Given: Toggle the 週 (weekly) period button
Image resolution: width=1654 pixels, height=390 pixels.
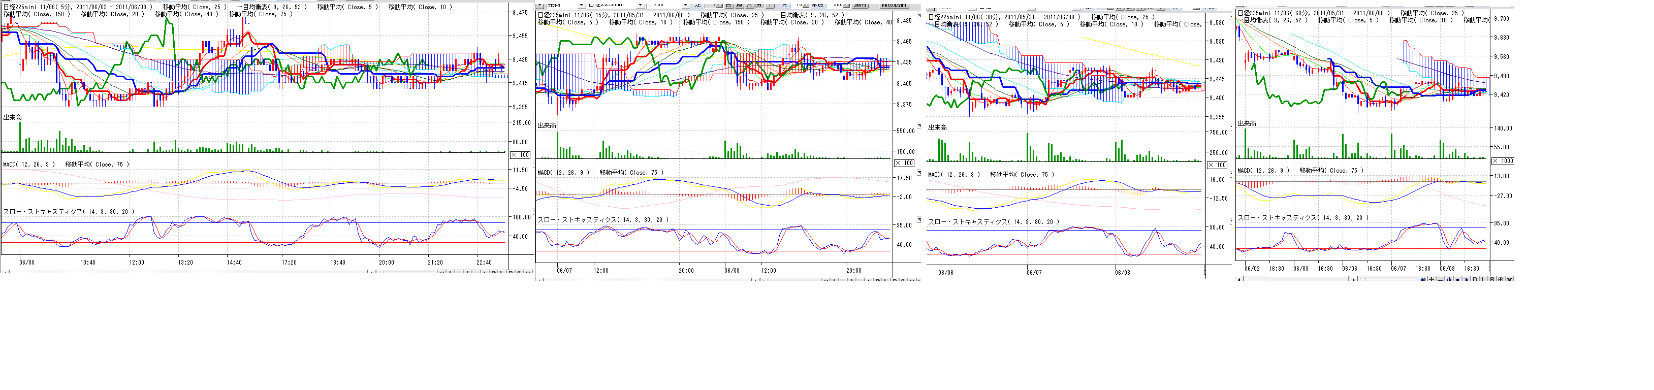Looking at the screenshot, I should [739, 5].
